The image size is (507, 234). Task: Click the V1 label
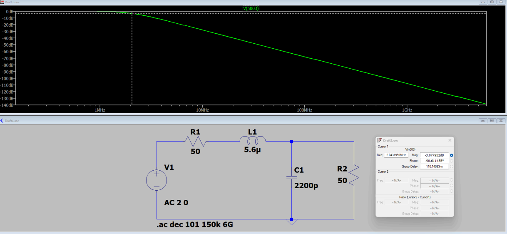pos(169,167)
